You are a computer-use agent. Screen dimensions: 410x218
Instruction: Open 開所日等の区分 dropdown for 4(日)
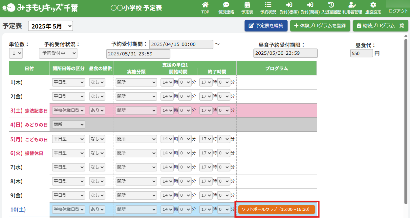click(x=68, y=125)
